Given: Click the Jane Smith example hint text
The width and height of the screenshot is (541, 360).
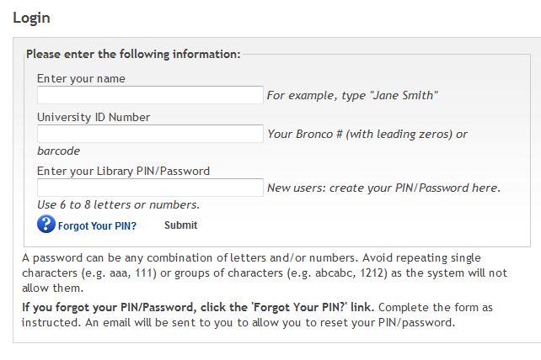Looking at the screenshot, I should [x=352, y=95].
